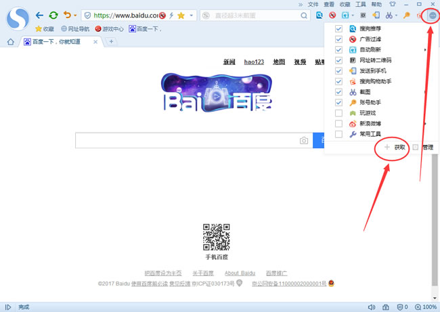Go back with the blue arrow

point(39,15)
